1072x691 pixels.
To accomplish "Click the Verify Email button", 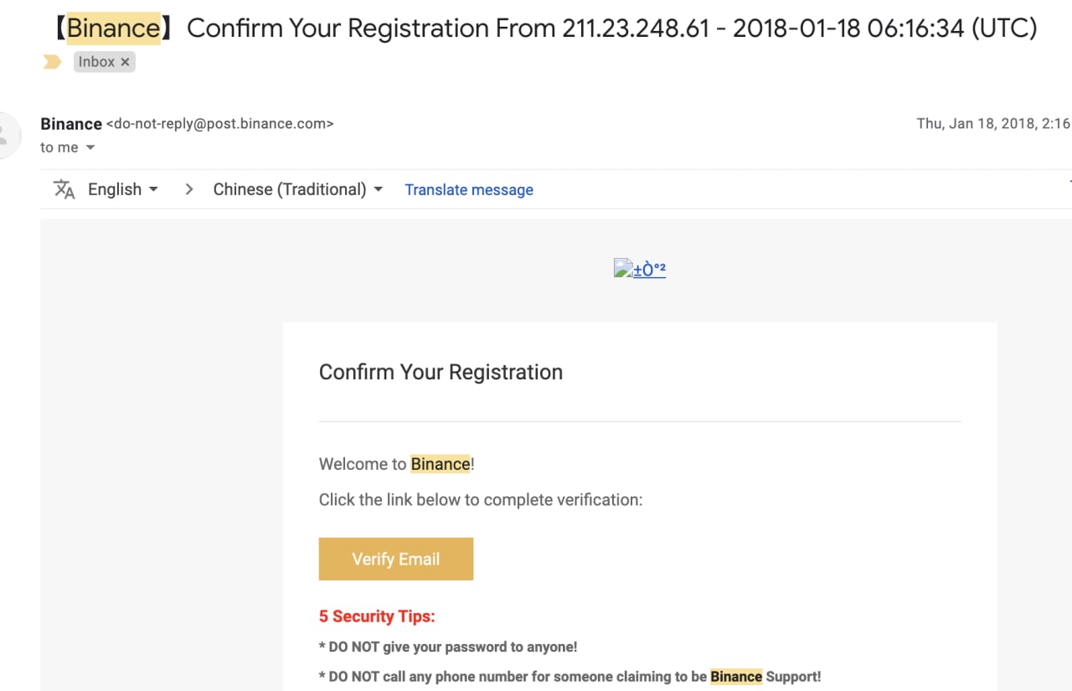I will [396, 559].
